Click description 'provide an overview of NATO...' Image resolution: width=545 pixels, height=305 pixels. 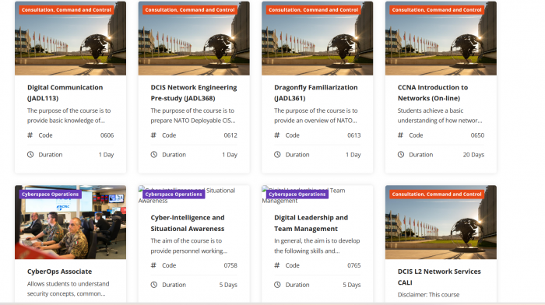315,121
